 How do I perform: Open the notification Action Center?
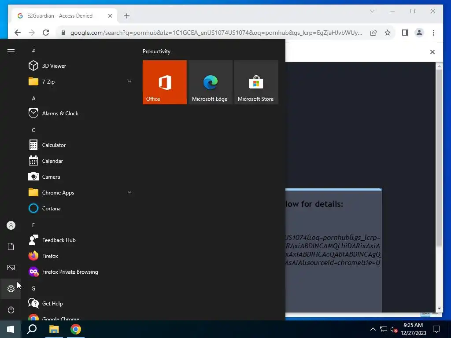436,329
